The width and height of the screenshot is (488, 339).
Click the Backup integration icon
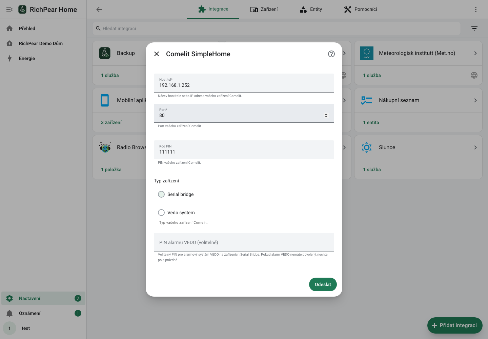click(x=105, y=53)
